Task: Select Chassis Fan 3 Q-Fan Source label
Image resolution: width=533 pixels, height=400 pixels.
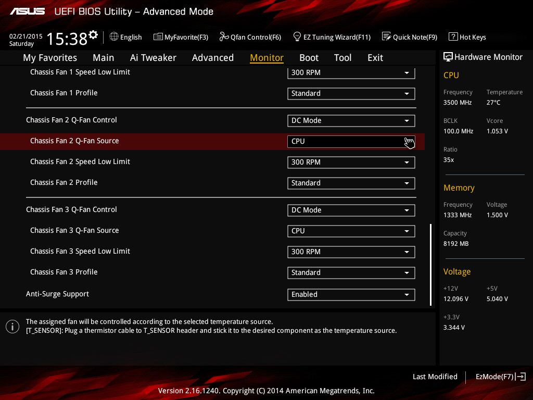Action: click(x=74, y=230)
